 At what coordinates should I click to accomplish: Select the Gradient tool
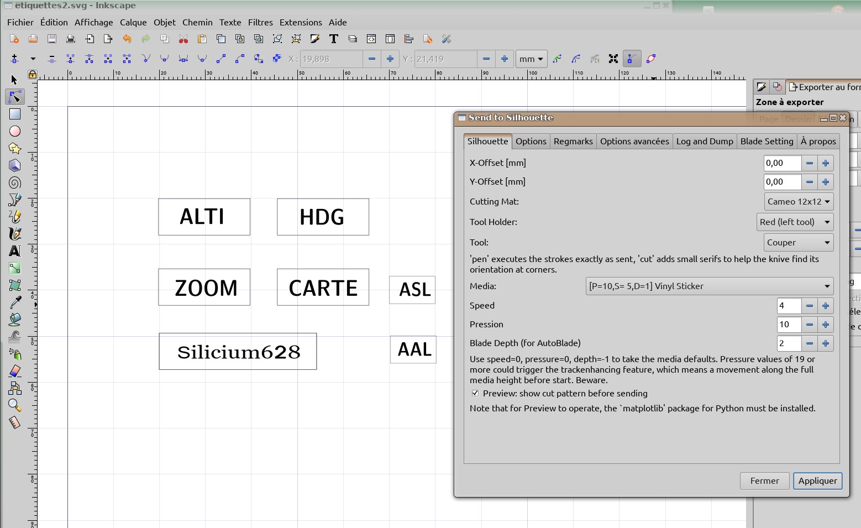coord(14,268)
